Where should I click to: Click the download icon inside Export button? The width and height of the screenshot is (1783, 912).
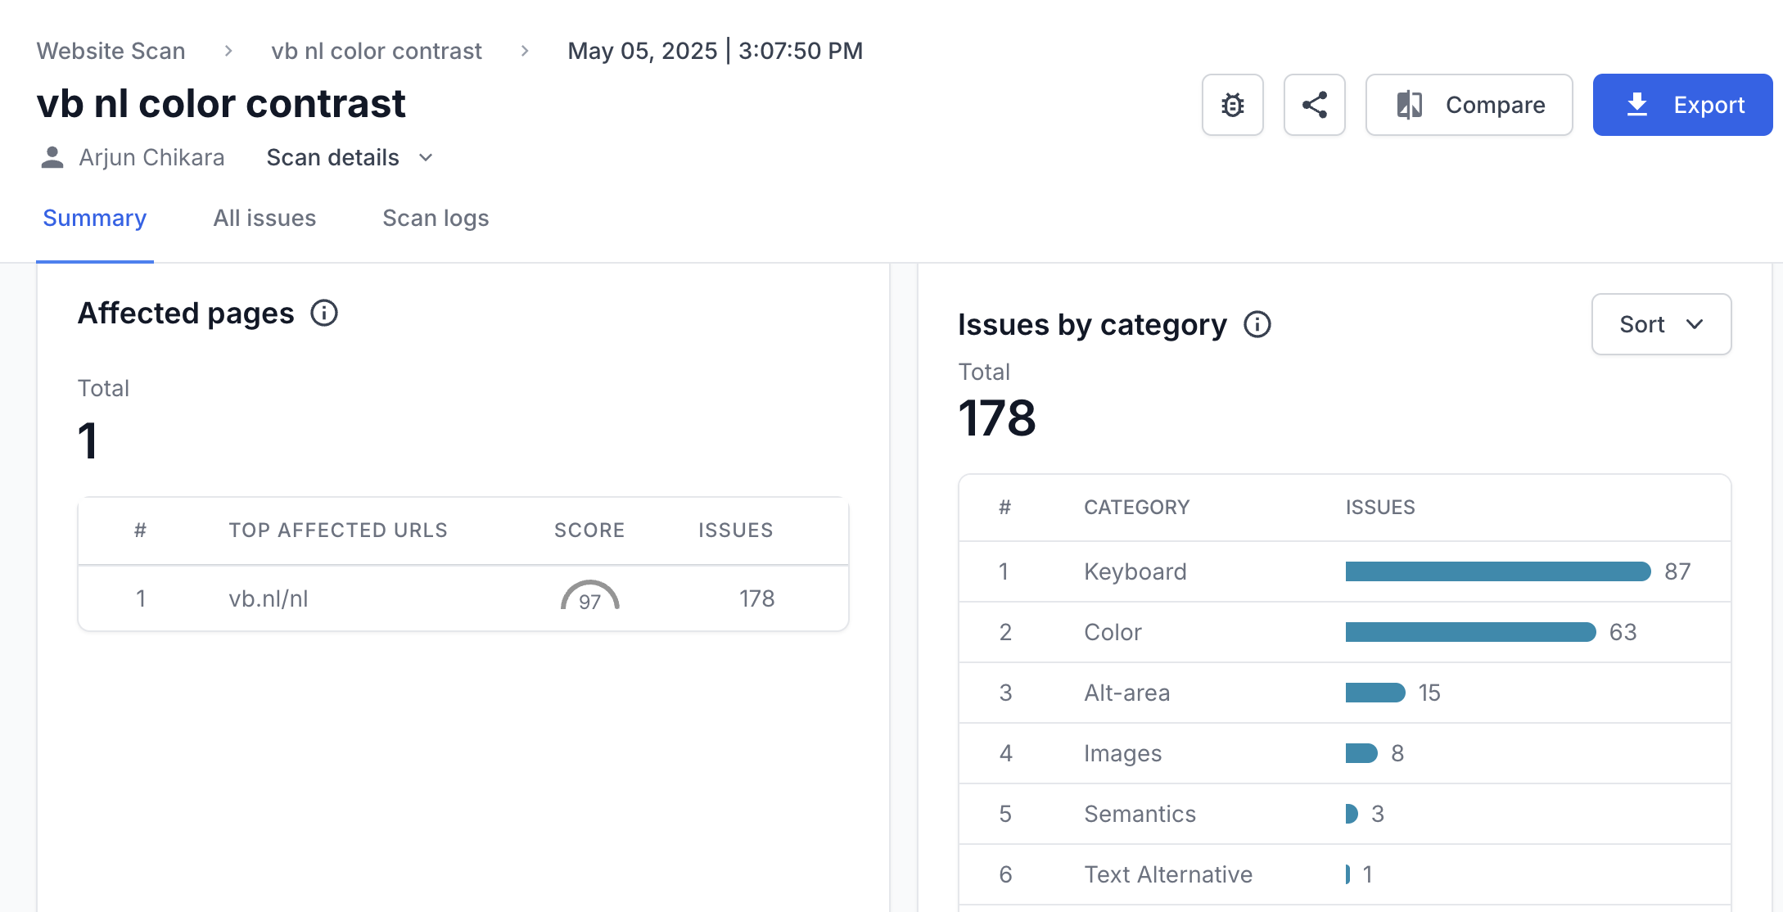(x=1637, y=105)
